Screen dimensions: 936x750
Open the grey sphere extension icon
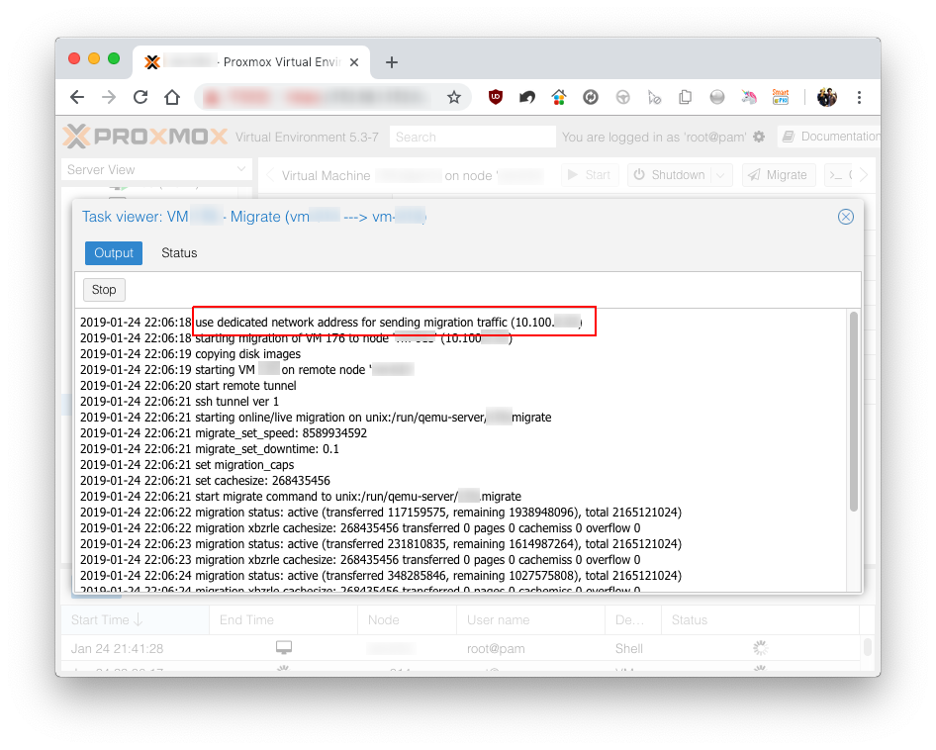717,97
